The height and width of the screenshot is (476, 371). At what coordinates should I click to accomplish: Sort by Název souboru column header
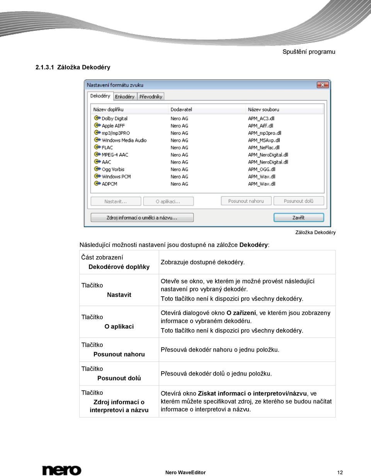tap(284, 110)
